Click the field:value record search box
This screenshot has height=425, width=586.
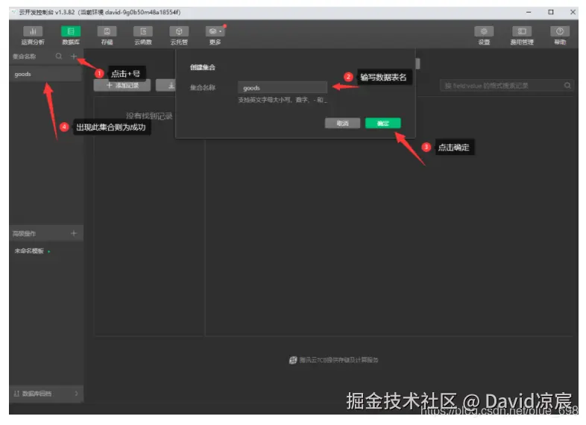click(506, 86)
